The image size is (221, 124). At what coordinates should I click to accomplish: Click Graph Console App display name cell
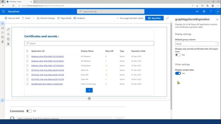(x=88, y=84)
